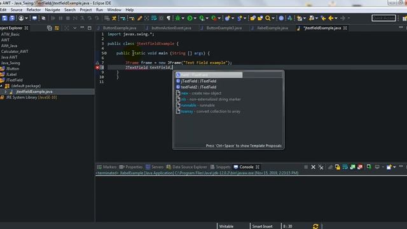
Task: Click Collapse All in Project Explorer
Action: point(50,28)
